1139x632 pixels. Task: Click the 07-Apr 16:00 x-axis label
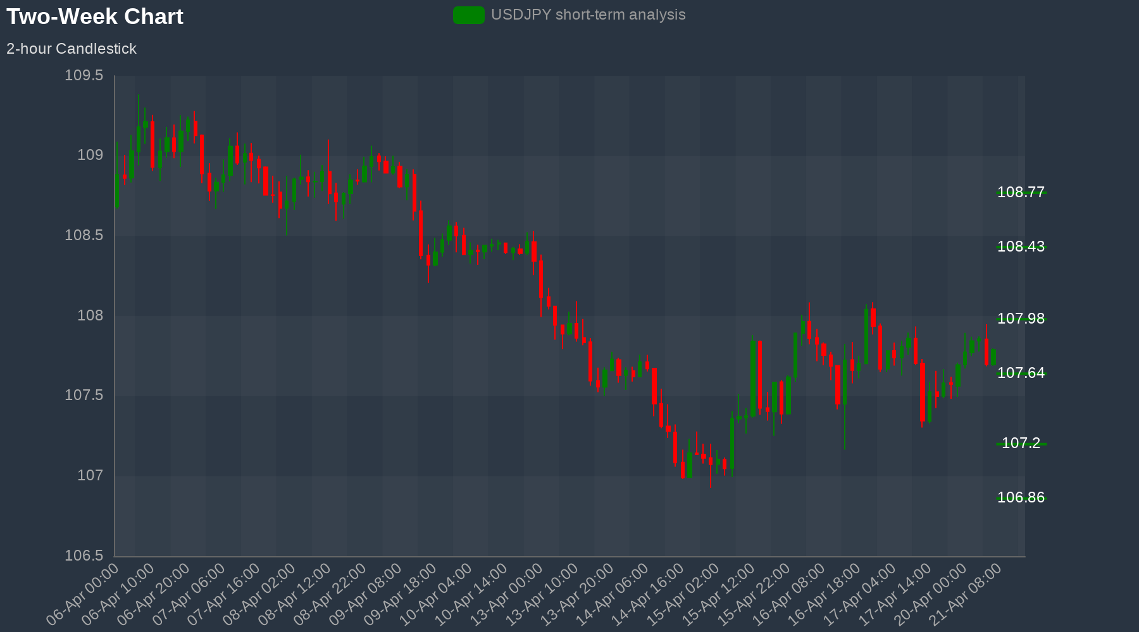[224, 595]
